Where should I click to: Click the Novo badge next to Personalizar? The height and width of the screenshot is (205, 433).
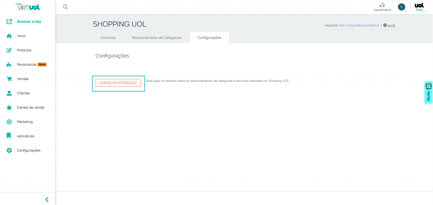[x=42, y=65]
